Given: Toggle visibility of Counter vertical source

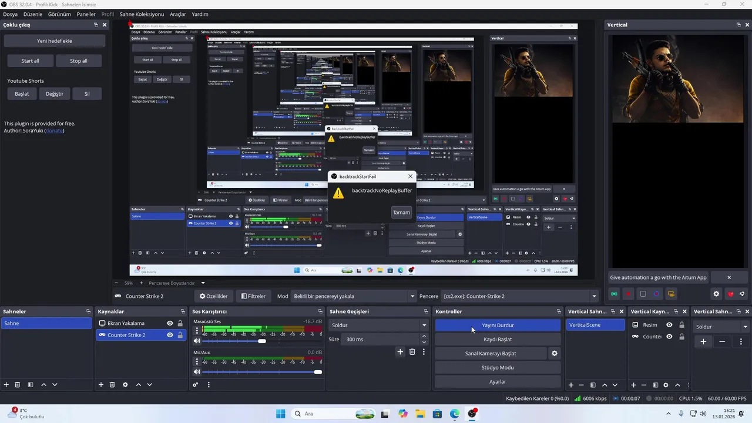Looking at the screenshot, I should click(669, 337).
